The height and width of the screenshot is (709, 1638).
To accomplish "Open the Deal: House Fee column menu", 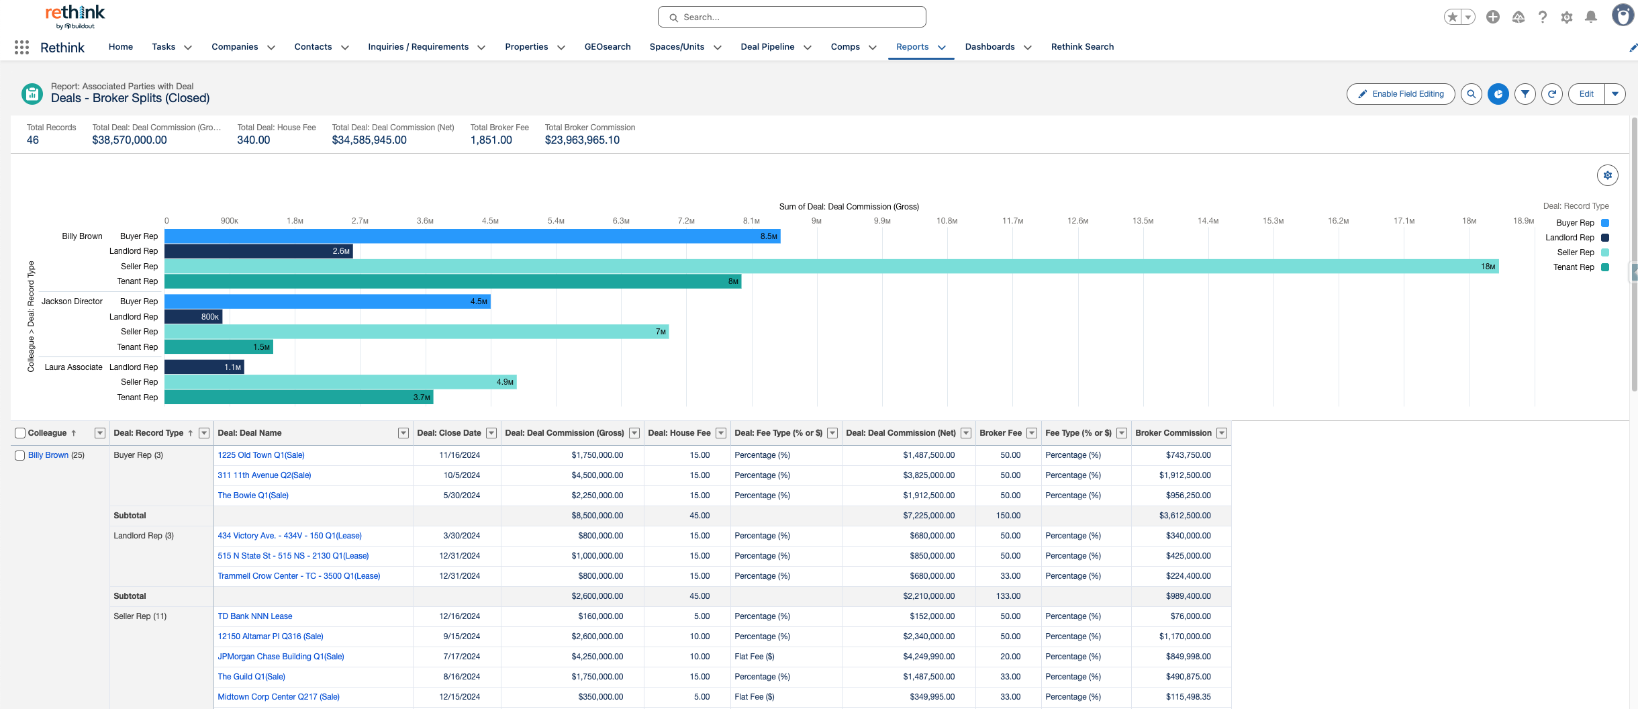I will tap(721, 433).
